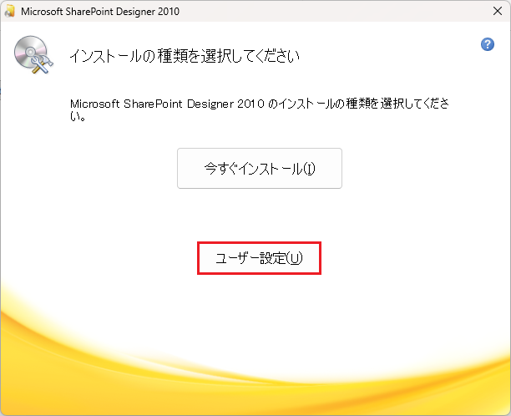Image resolution: width=511 pixels, height=416 pixels.
Task: Start installation with the Install Now (I) button
Action: [x=260, y=168]
